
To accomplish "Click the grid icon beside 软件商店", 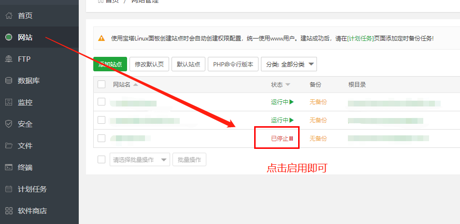I will [9, 211].
